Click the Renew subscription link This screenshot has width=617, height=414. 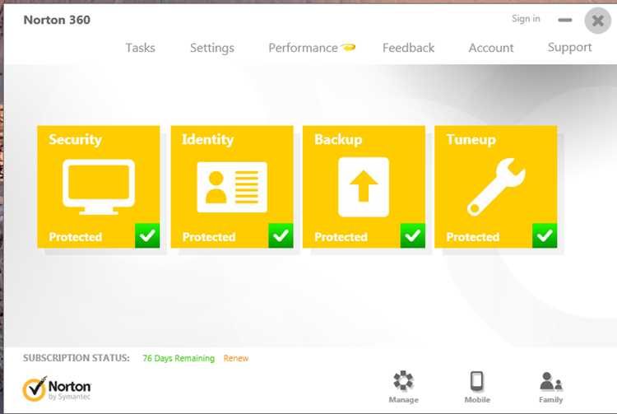point(236,358)
